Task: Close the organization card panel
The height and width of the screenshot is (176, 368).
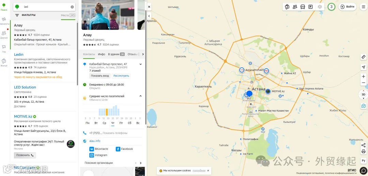Action: [149, 7]
